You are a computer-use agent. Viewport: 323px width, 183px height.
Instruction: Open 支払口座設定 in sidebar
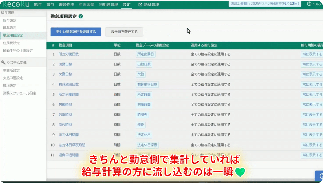coord(13,78)
